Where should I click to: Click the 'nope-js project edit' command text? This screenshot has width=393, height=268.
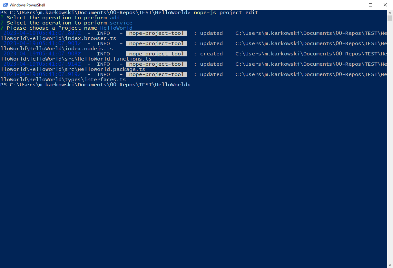coord(226,13)
